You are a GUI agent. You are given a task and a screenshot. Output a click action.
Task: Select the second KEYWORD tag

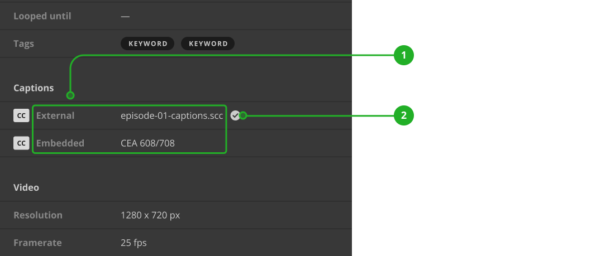208,44
